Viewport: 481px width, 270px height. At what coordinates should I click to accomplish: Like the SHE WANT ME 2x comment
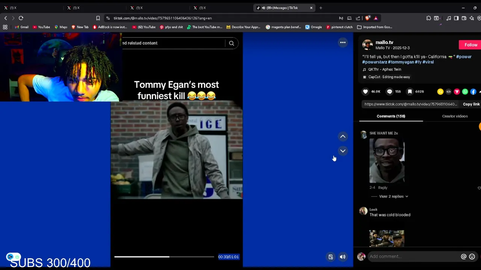[479, 188]
